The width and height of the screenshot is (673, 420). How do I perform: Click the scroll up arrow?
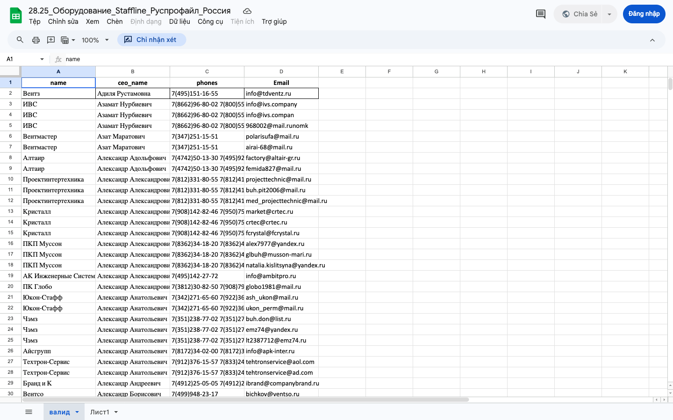(670, 385)
